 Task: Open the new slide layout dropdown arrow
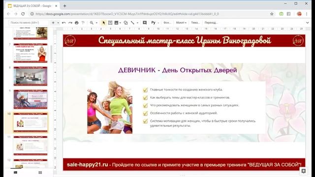point(58,23)
